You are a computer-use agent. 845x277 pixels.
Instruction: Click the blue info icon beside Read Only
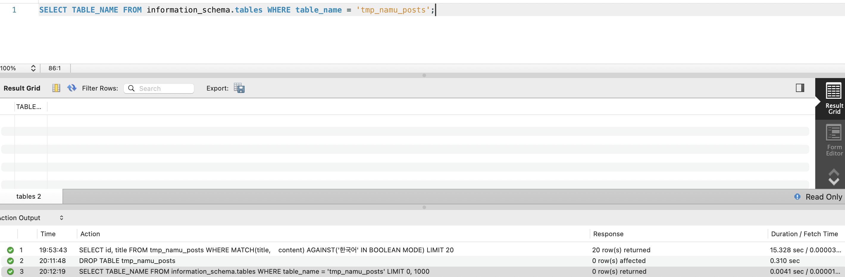tap(797, 197)
